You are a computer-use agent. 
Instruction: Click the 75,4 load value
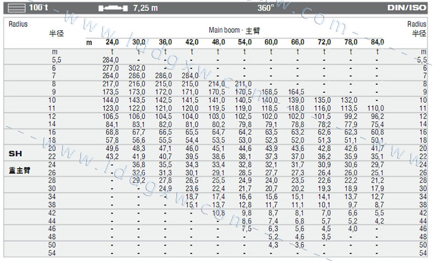(377, 125)
